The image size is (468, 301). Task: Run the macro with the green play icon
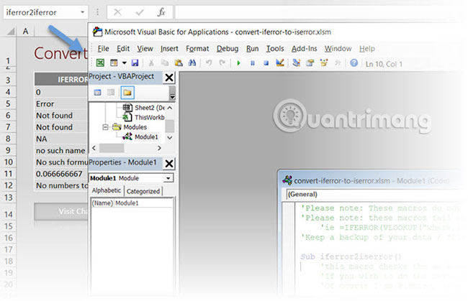click(238, 63)
